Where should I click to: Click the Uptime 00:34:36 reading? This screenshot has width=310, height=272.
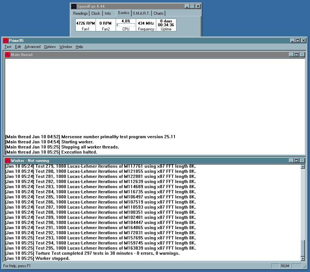click(166, 25)
